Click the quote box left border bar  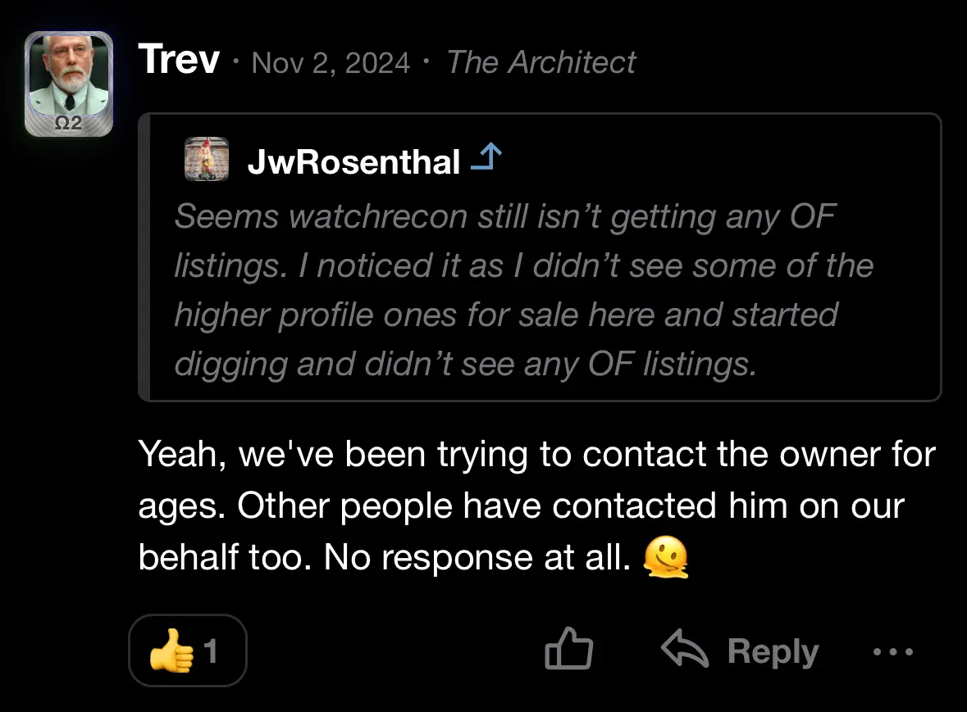pos(144,257)
